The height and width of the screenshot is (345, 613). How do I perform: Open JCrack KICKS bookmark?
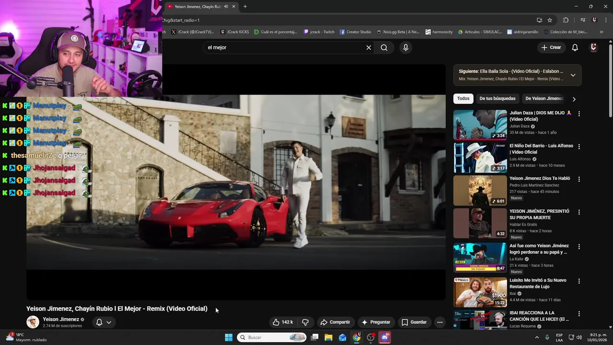(235, 32)
